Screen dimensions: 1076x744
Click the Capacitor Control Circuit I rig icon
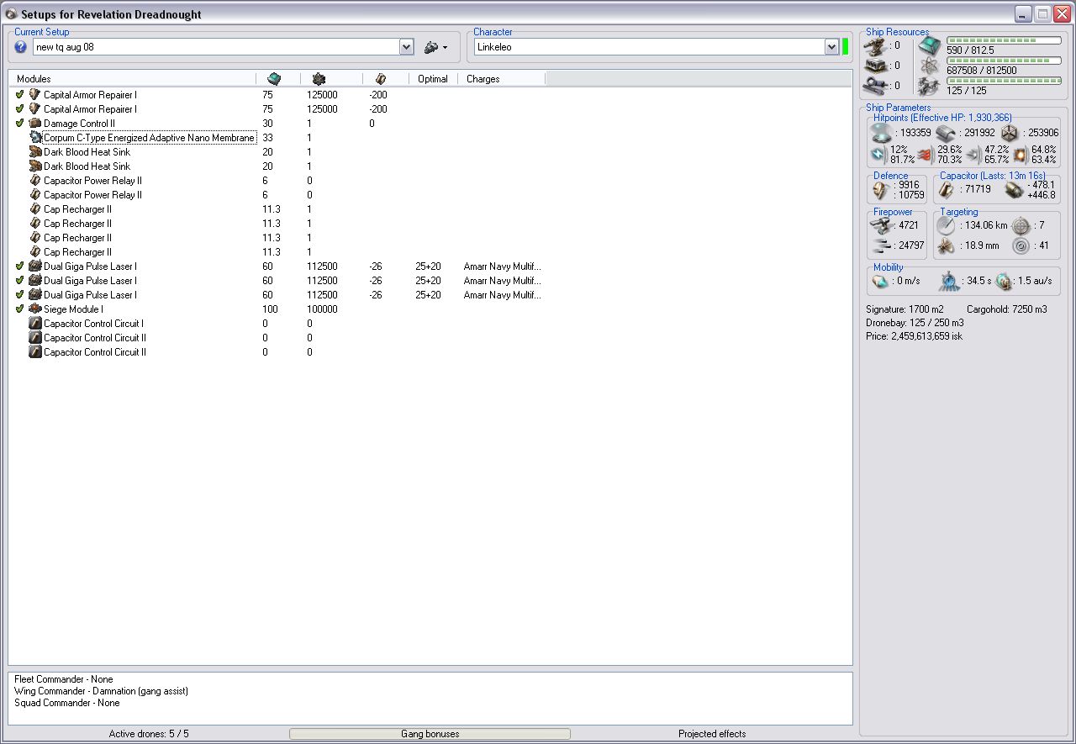[x=35, y=324]
